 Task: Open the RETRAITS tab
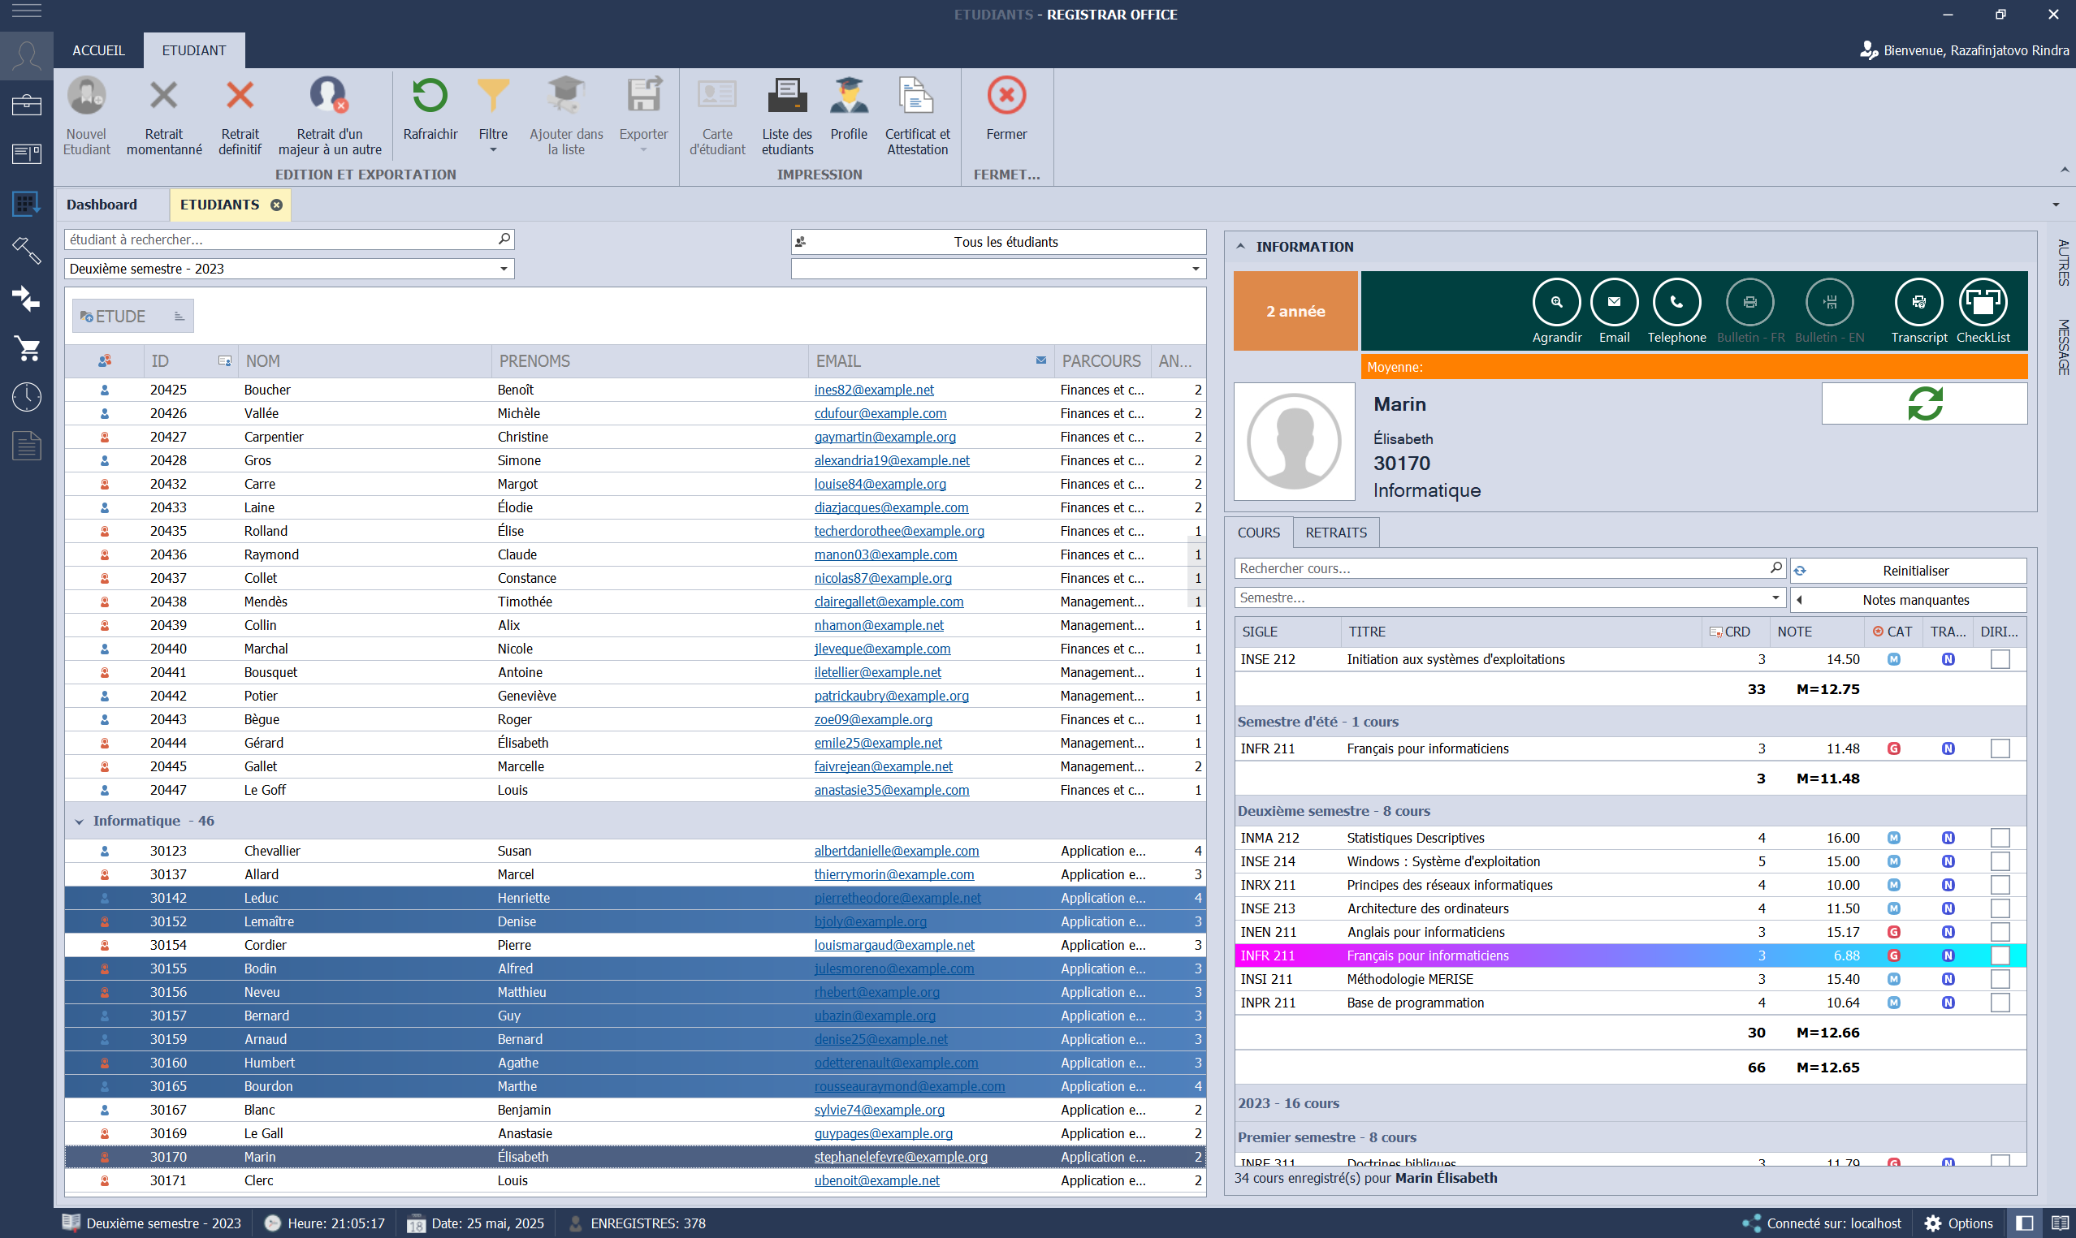[x=1335, y=533]
